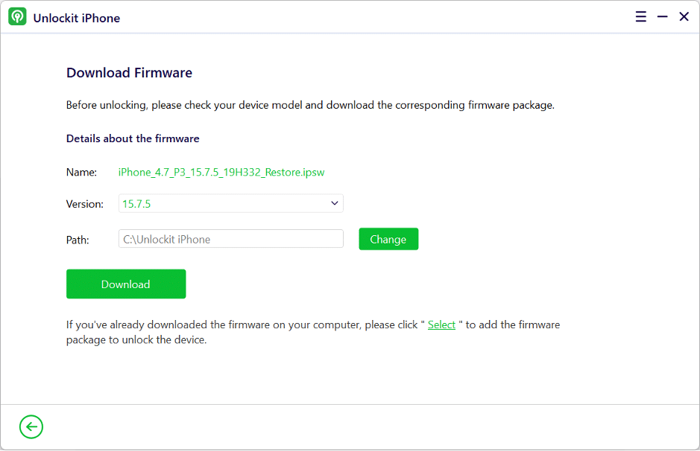Click the Path label
The height and width of the screenshot is (451, 700).
click(78, 240)
